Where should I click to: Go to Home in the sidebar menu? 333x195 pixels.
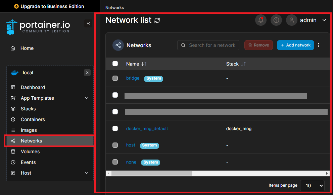pyautogui.click(x=27, y=48)
